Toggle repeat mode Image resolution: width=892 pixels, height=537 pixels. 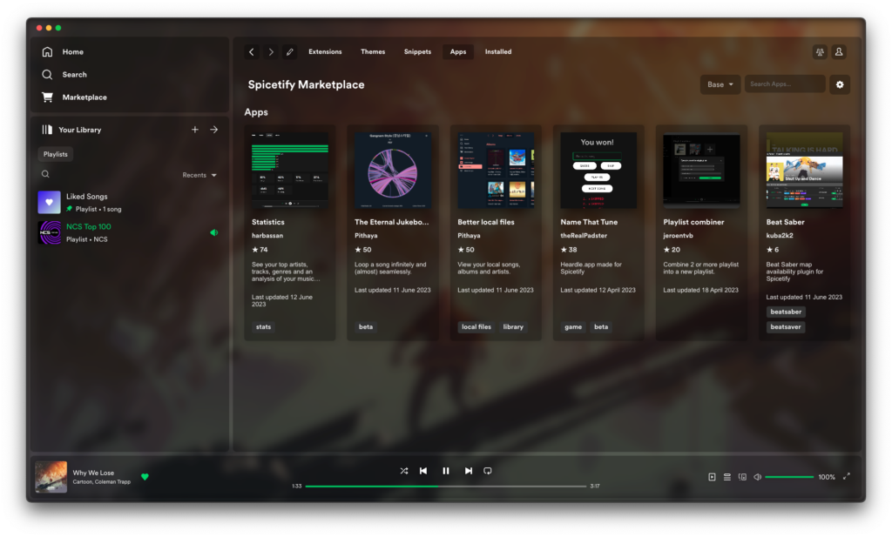pos(488,471)
